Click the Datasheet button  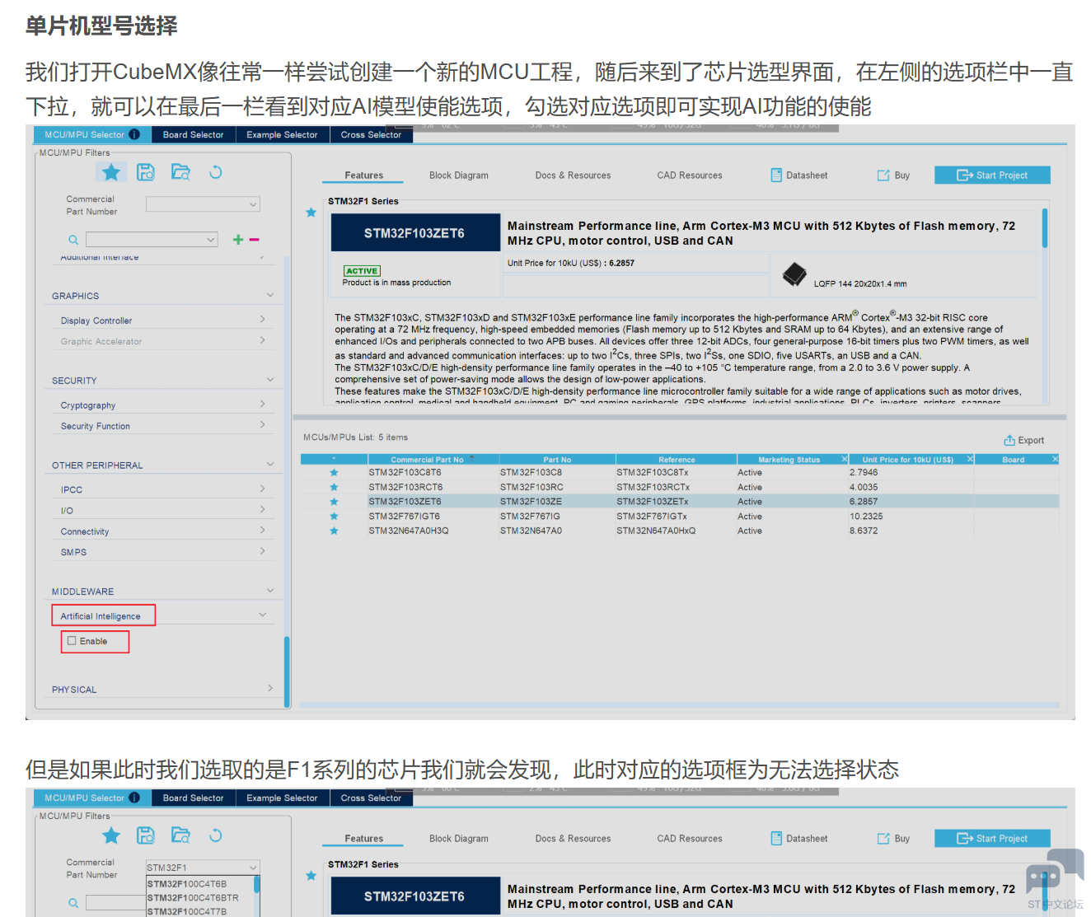point(798,175)
